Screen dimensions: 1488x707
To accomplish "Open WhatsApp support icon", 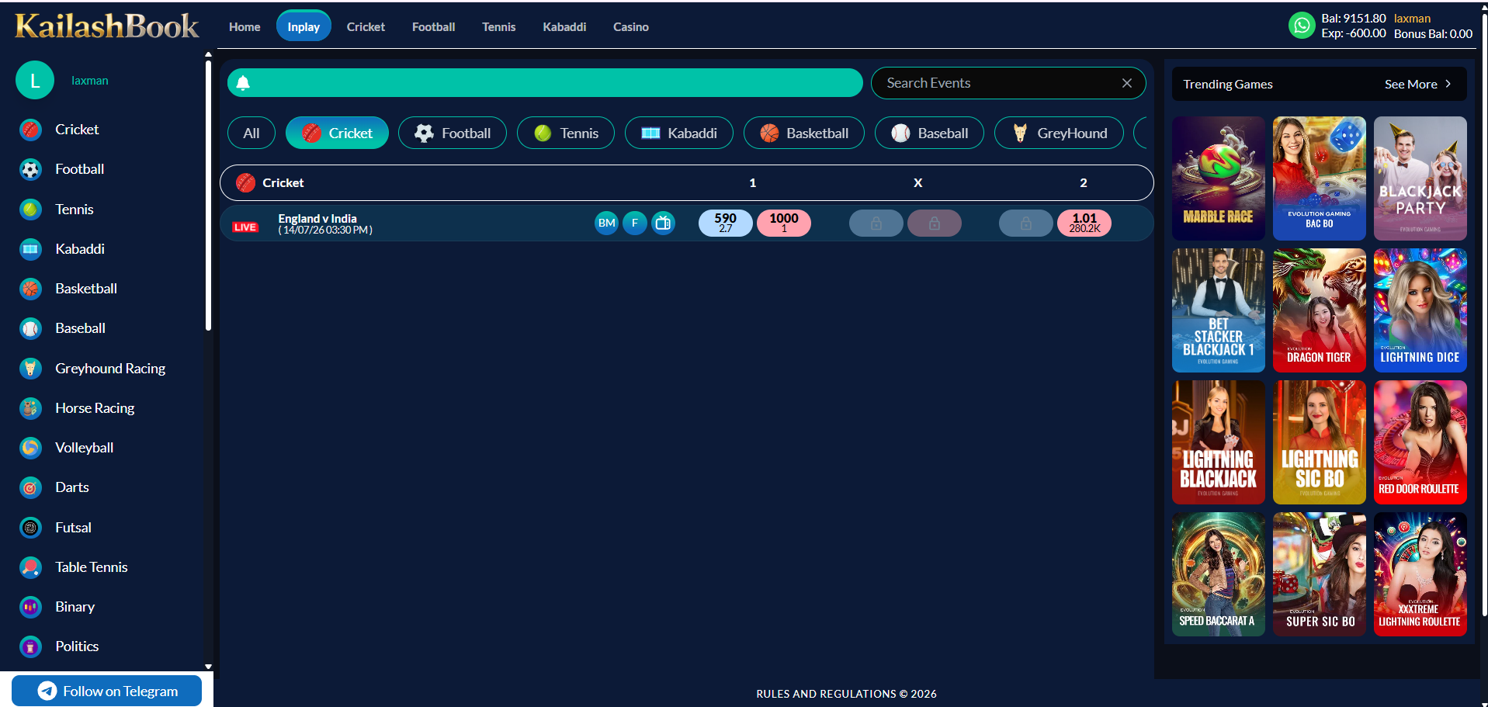I will [1302, 26].
